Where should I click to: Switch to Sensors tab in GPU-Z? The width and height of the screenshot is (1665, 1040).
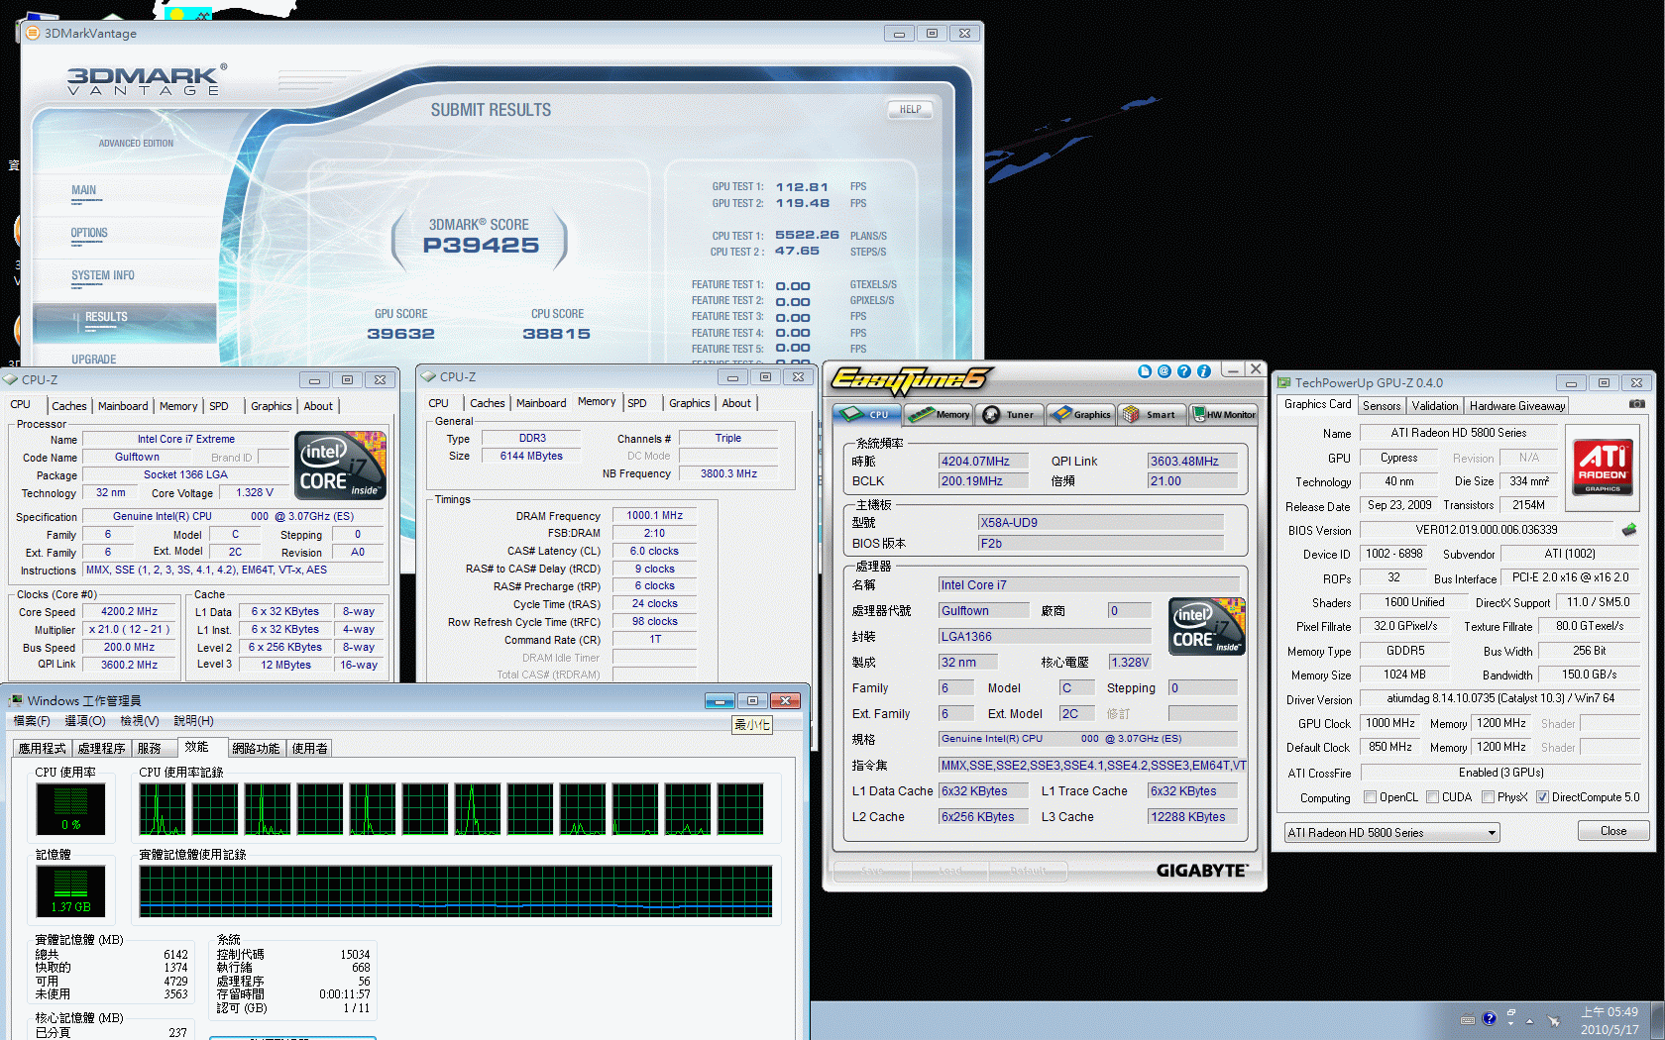tap(1382, 406)
